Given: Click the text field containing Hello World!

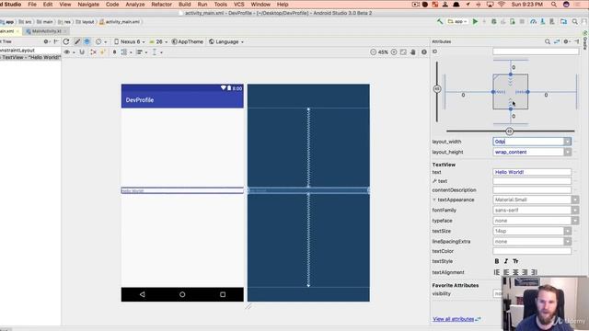Looking at the screenshot, I should tap(532, 172).
